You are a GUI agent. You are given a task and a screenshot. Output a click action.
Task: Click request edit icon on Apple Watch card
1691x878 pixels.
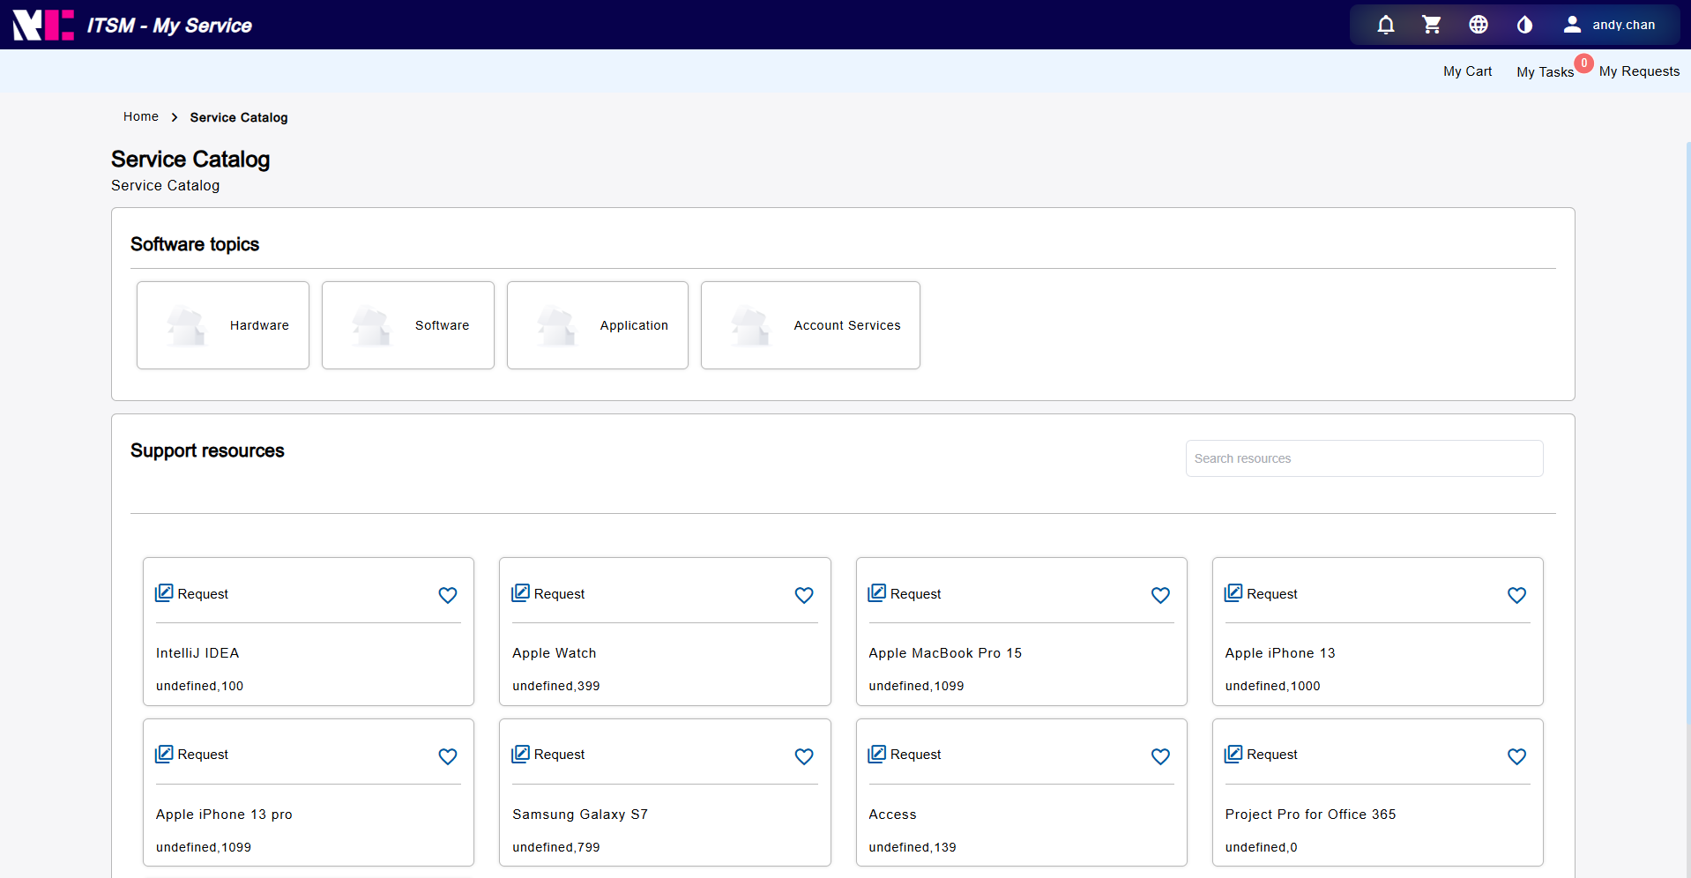520,593
